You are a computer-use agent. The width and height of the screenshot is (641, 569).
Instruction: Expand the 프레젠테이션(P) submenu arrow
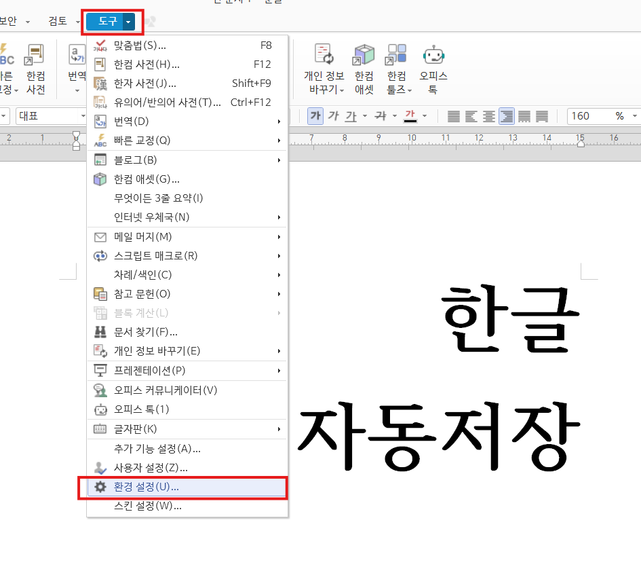click(x=279, y=371)
